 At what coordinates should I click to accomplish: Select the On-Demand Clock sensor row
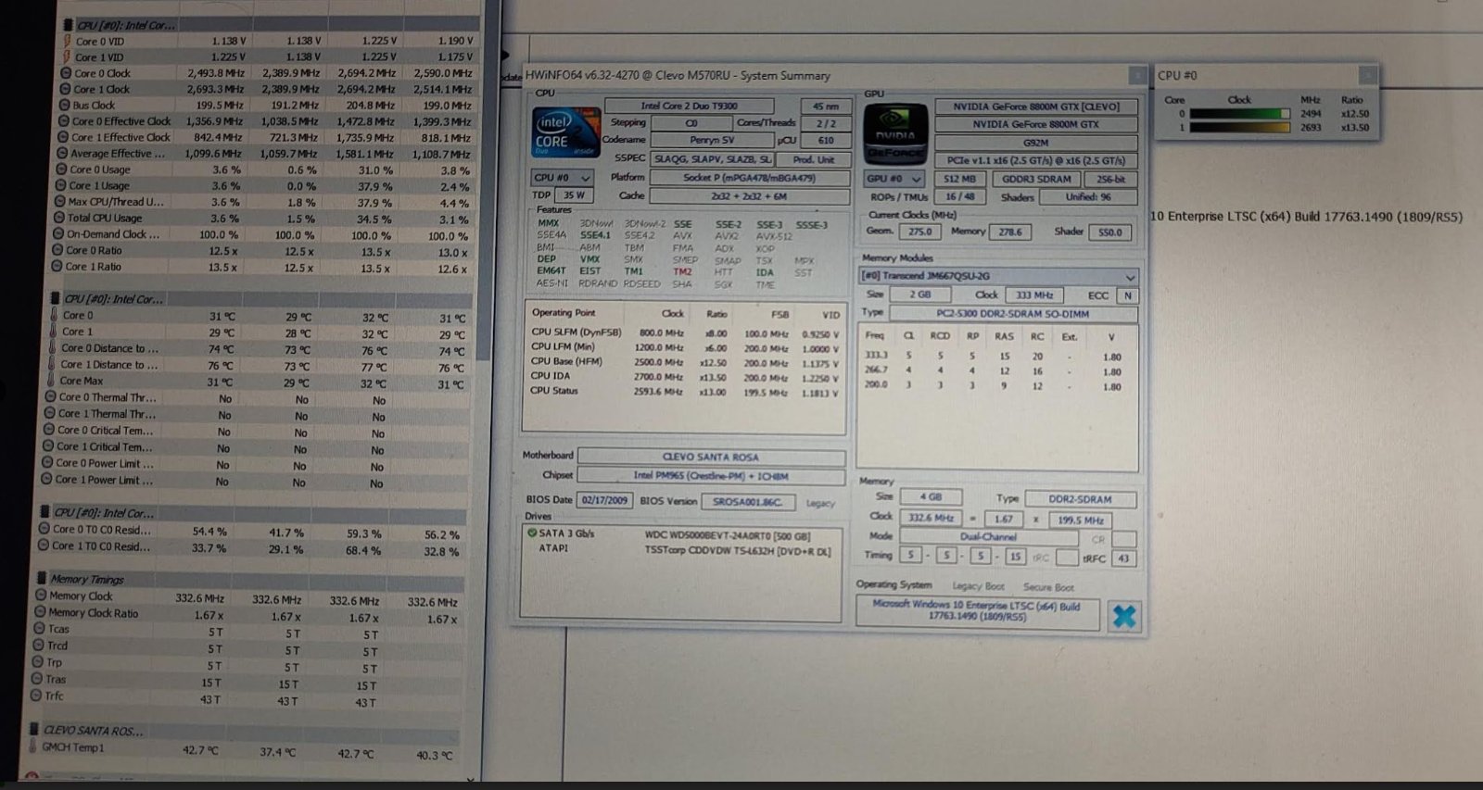pos(262,234)
